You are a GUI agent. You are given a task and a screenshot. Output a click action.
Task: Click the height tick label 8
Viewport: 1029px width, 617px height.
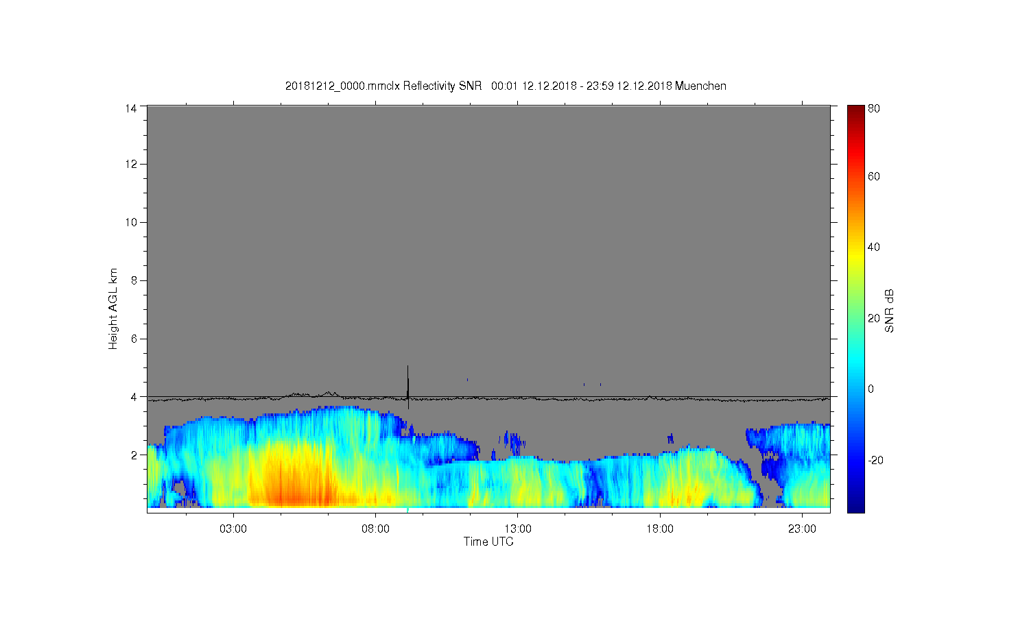point(134,280)
